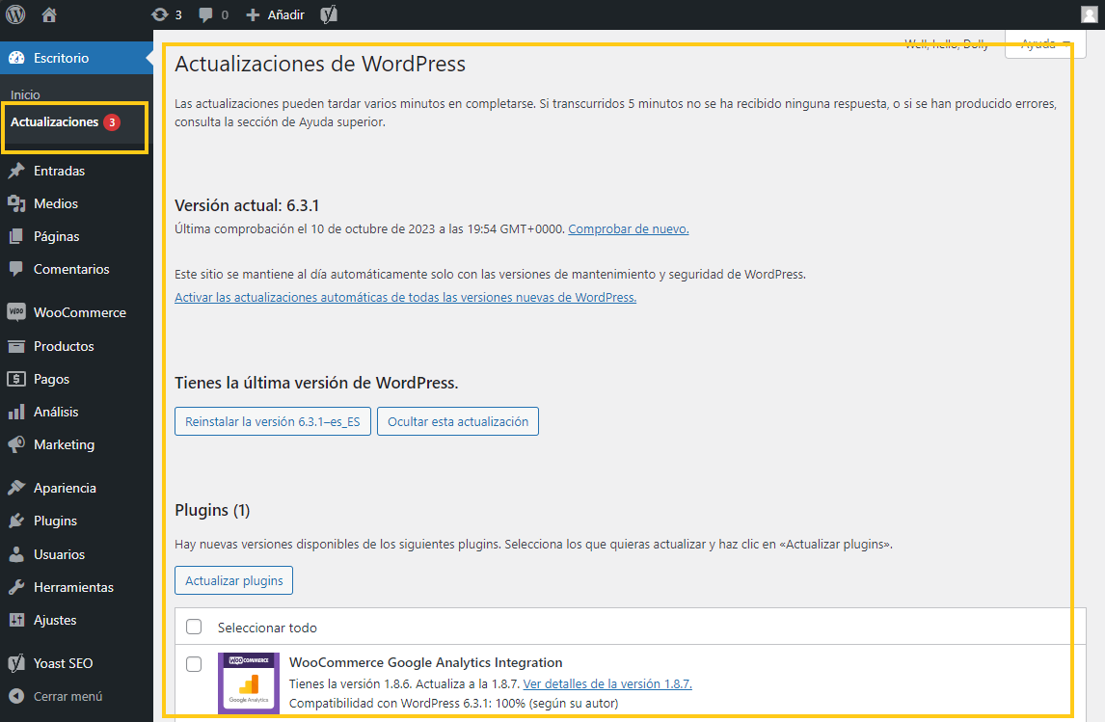Open the Usuarios menu label
This screenshot has width=1105, height=722.
pos(59,554)
